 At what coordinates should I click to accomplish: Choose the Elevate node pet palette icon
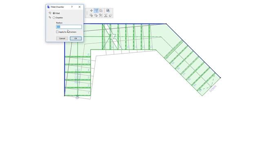pos(106,15)
